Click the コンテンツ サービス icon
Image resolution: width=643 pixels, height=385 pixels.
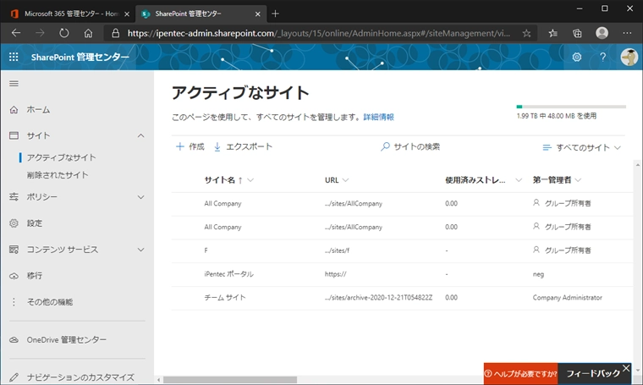pyautogui.click(x=14, y=250)
